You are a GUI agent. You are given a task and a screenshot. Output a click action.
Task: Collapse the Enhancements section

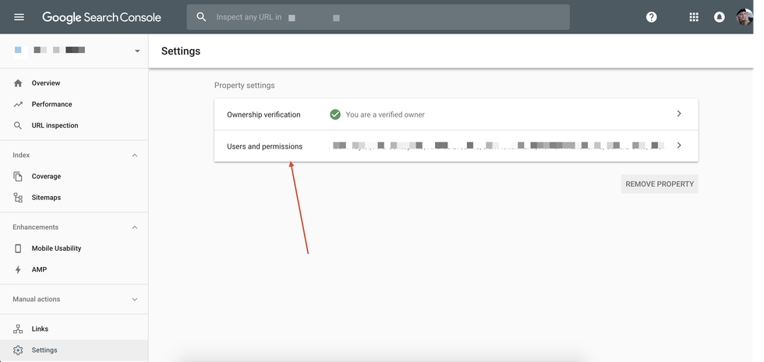click(134, 227)
